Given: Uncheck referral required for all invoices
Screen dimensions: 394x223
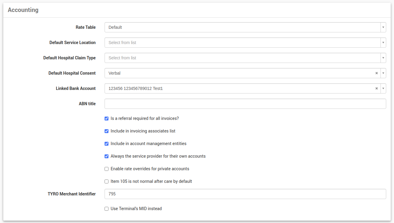Looking at the screenshot, I should tap(106, 118).
